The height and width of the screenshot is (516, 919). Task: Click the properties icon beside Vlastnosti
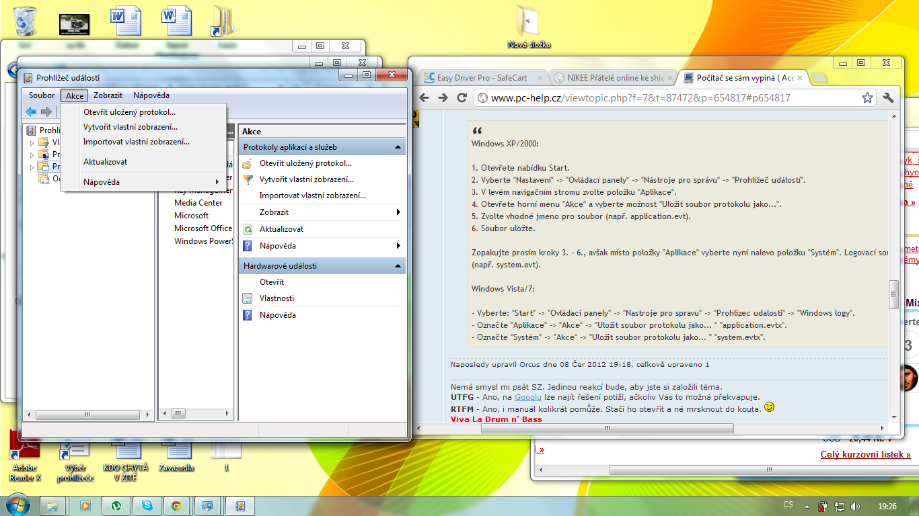[x=248, y=298]
